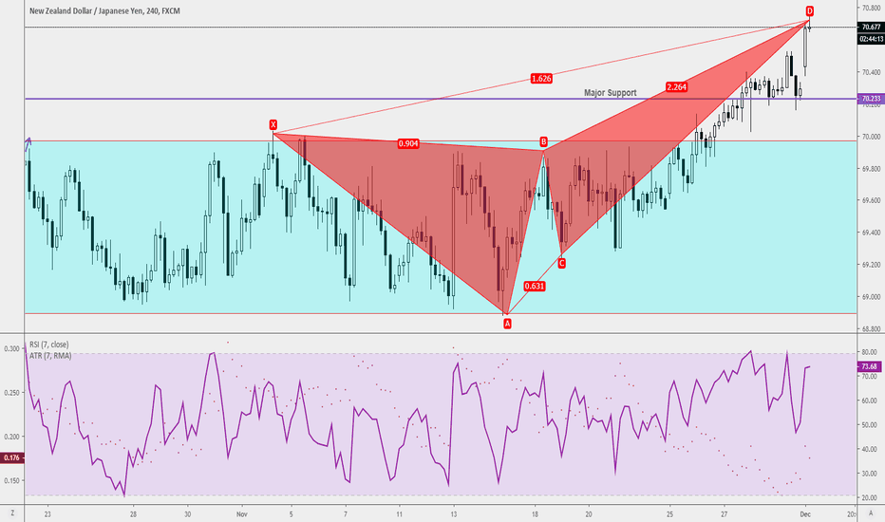Click the 70.233 purple support price tag

868,99
